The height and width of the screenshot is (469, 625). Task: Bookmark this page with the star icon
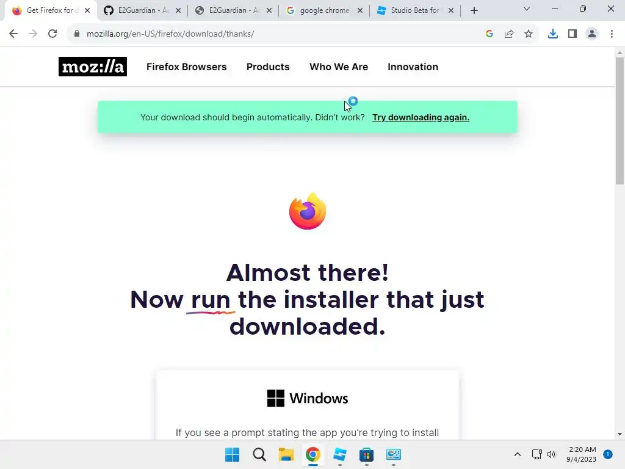529,34
